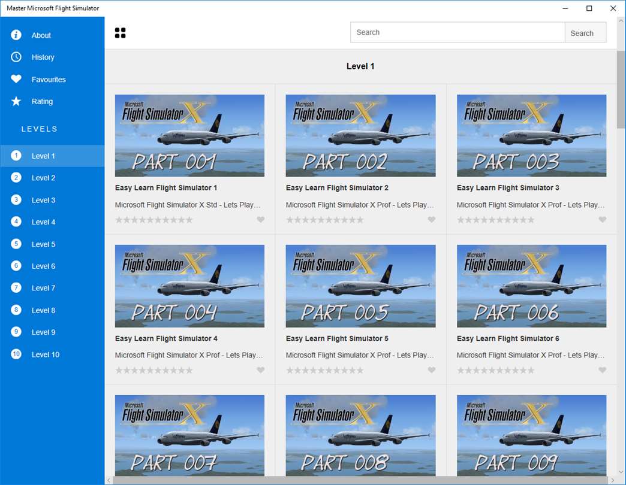
Task: Toggle the grid view icon
Action: 120,33
